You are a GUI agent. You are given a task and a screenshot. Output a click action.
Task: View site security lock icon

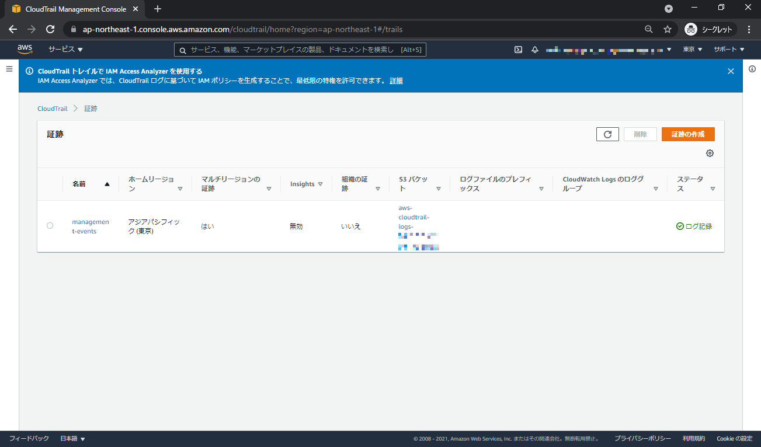point(74,29)
